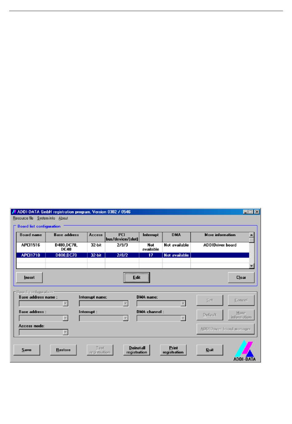This screenshot has width=292, height=424.
Task: Click the Interrupt column header
Action: click(151, 237)
